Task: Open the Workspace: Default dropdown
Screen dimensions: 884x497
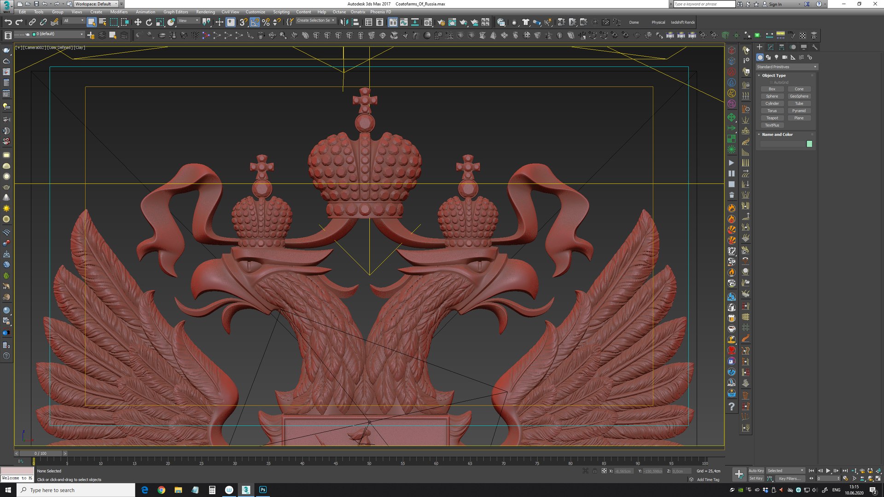Action: (96, 4)
